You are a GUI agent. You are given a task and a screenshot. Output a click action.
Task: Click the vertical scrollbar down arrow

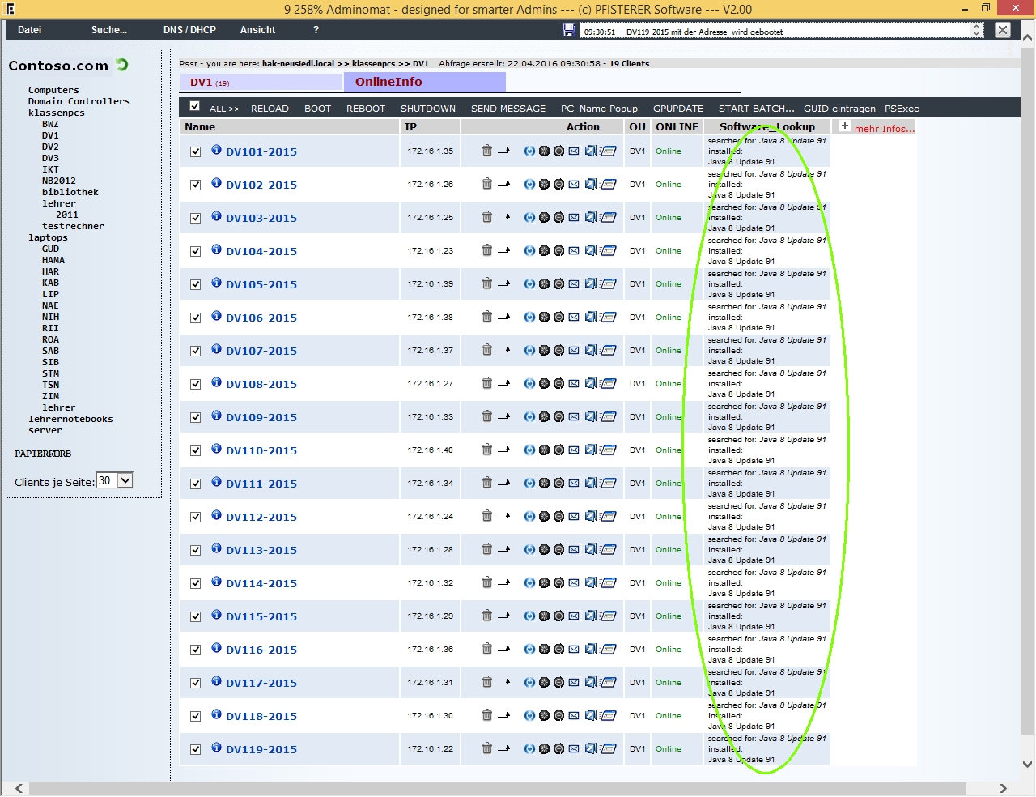pos(1028,764)
